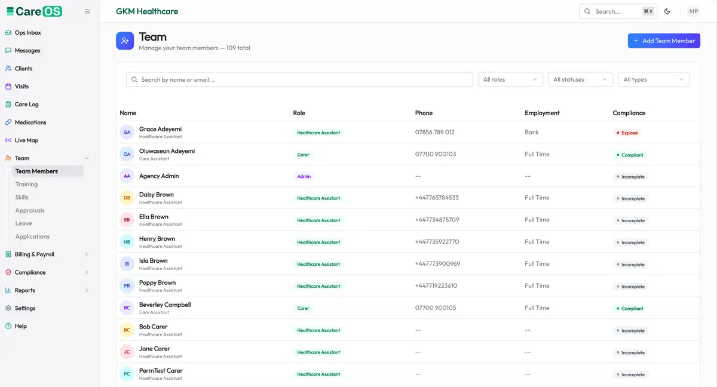Click the Name column header
The width and height of the screenshot is (717, 387).
(x=128, y=113)
